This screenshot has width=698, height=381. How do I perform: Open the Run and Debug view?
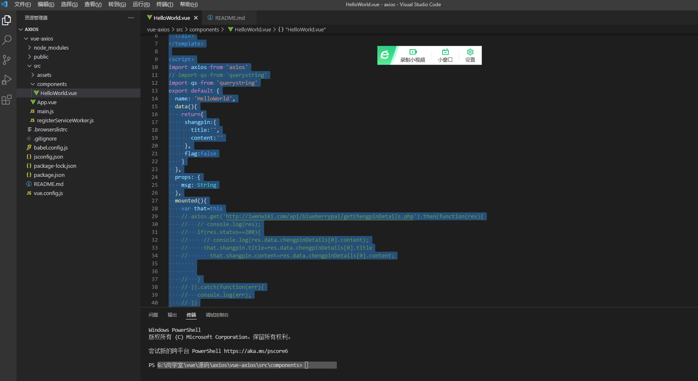click(7, 80)
